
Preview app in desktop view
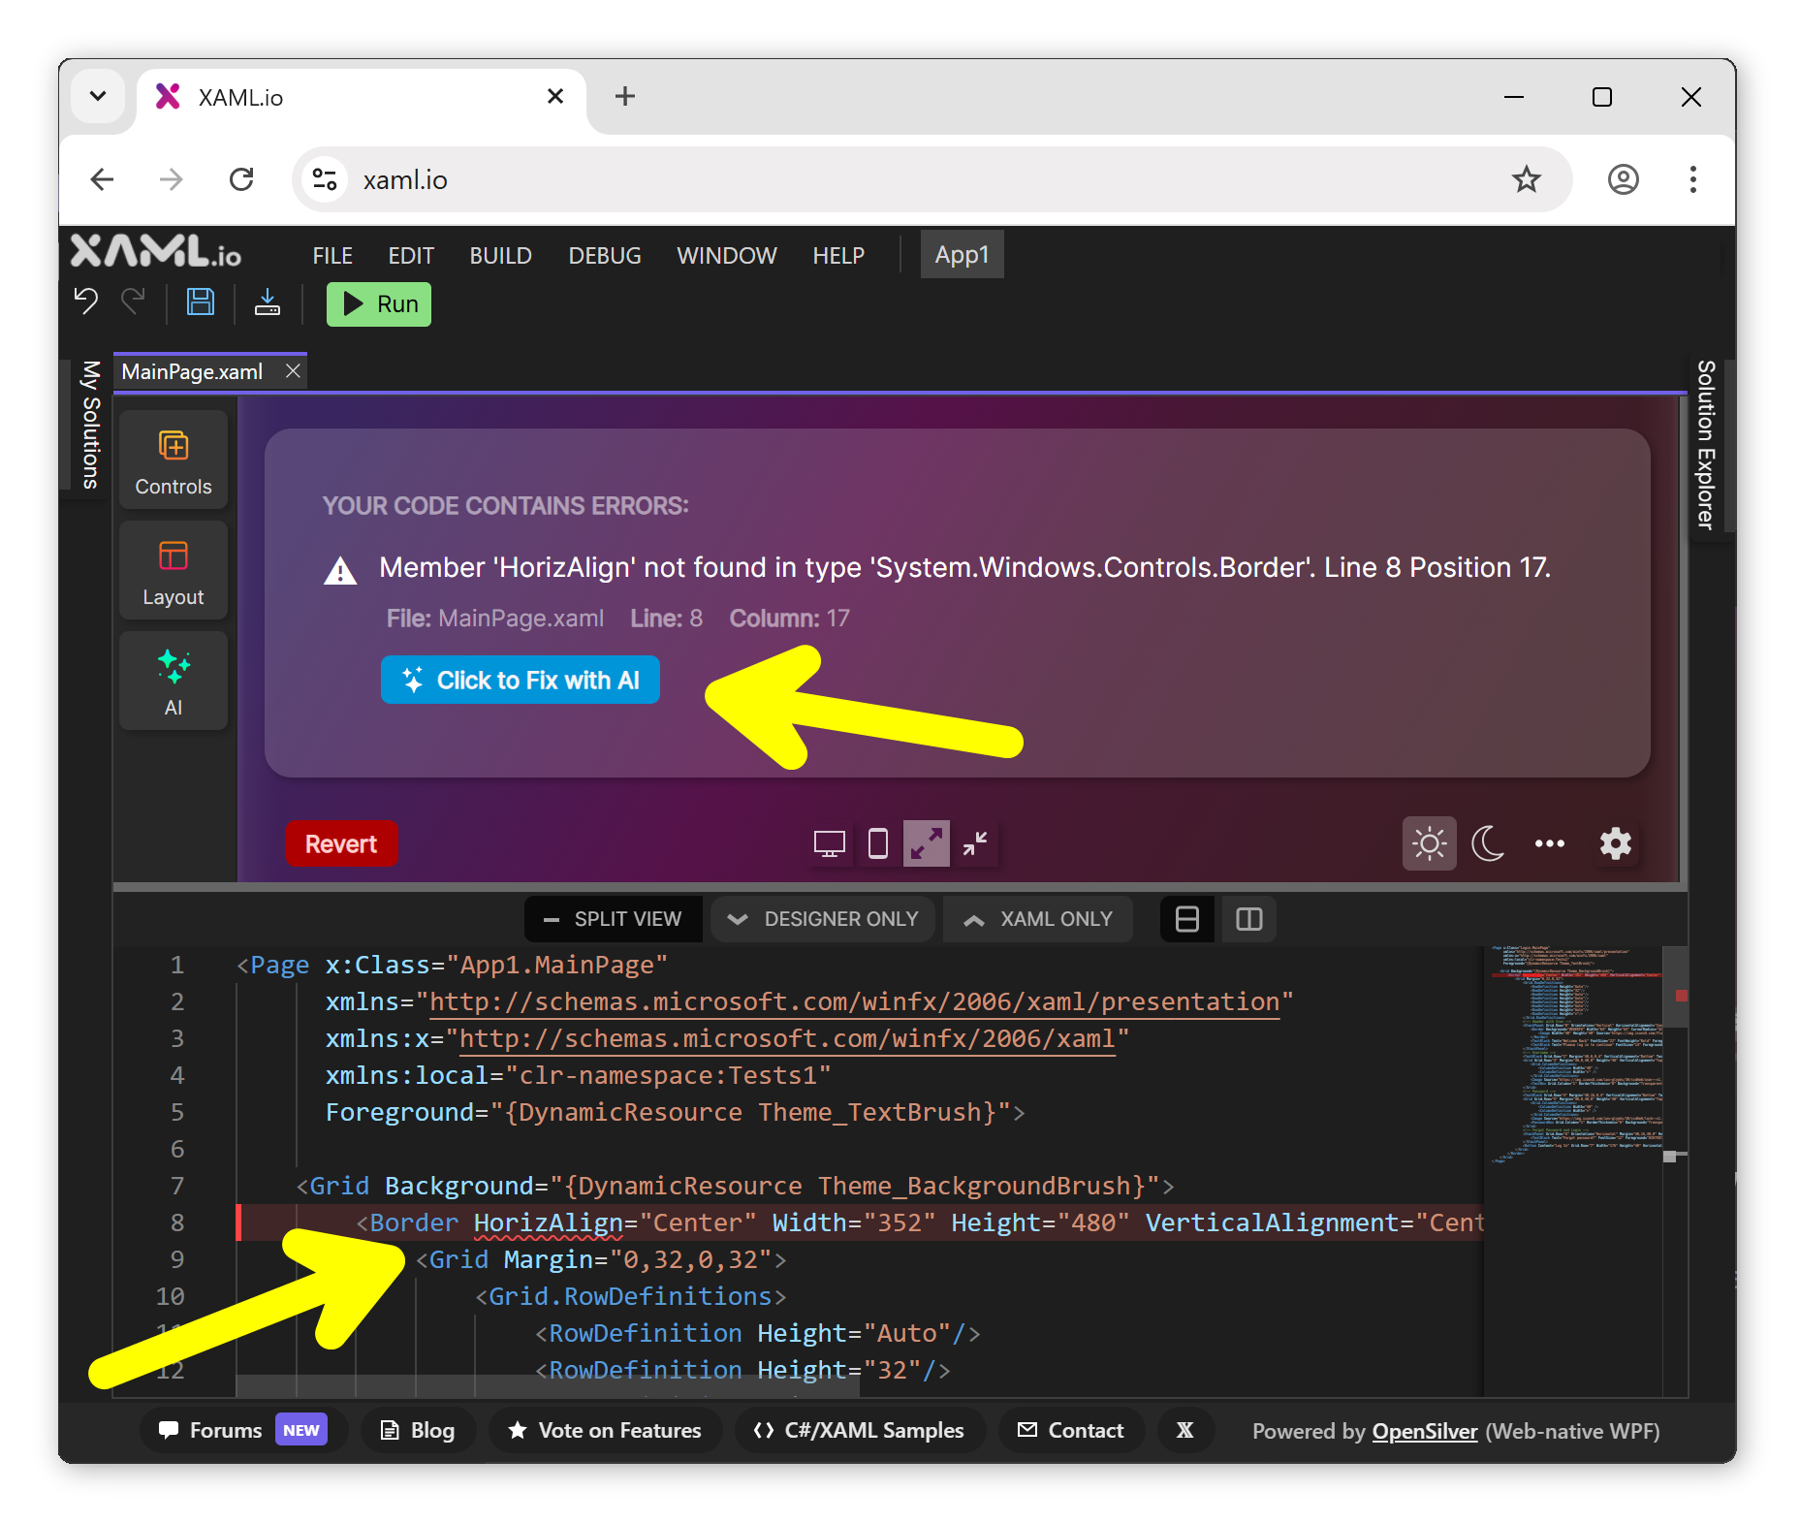pos(828,843)
